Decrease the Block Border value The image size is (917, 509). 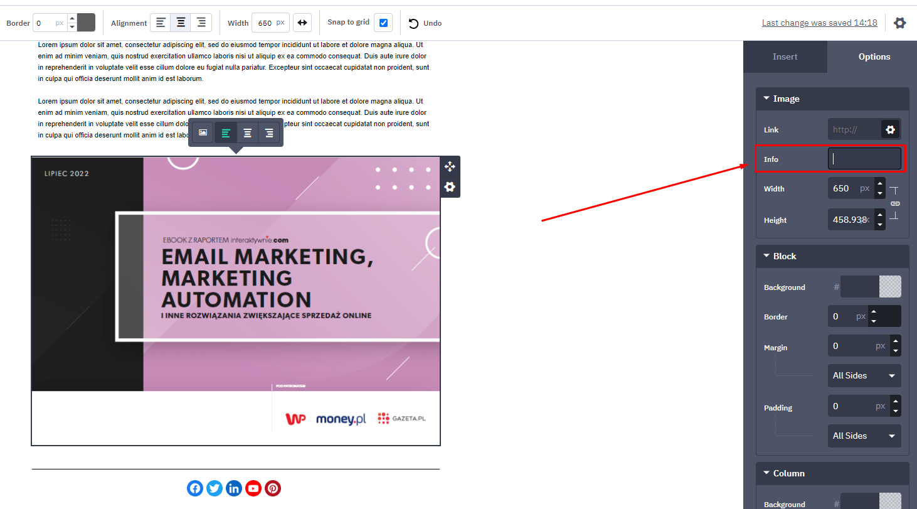point(873,321)
